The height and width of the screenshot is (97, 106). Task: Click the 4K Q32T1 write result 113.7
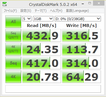coord(81,49)
